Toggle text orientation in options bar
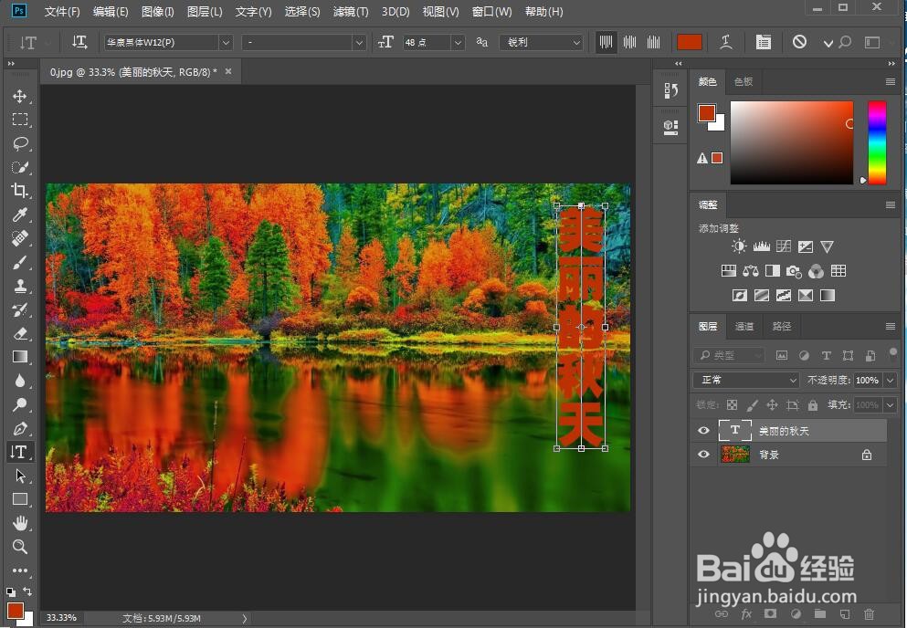 point(79,42)
